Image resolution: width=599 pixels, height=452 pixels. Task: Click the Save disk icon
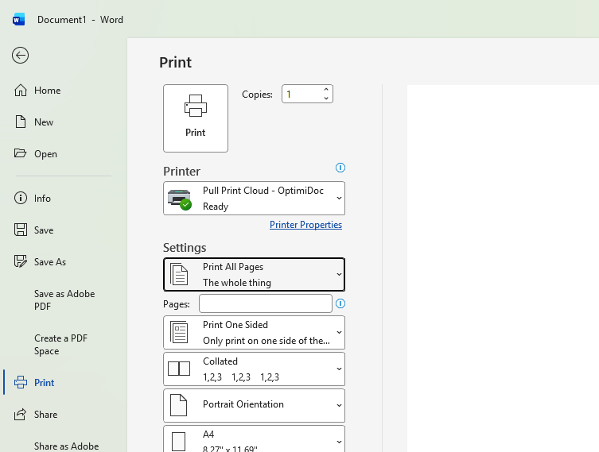point(21,230)
